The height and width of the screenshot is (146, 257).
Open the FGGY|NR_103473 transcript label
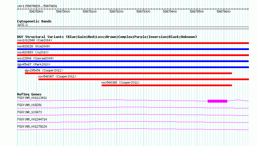[29, 112]
